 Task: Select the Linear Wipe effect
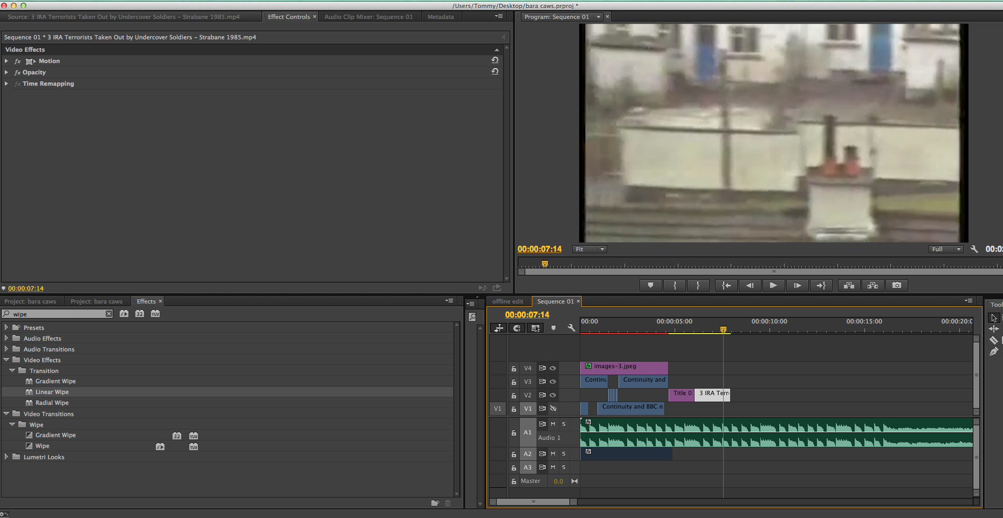52,392
